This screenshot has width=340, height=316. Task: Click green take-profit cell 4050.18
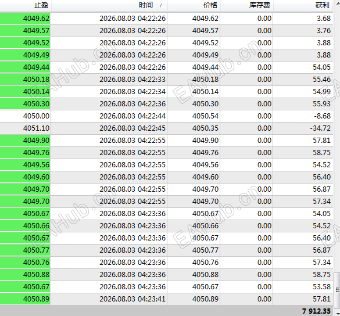coord(25,80)
